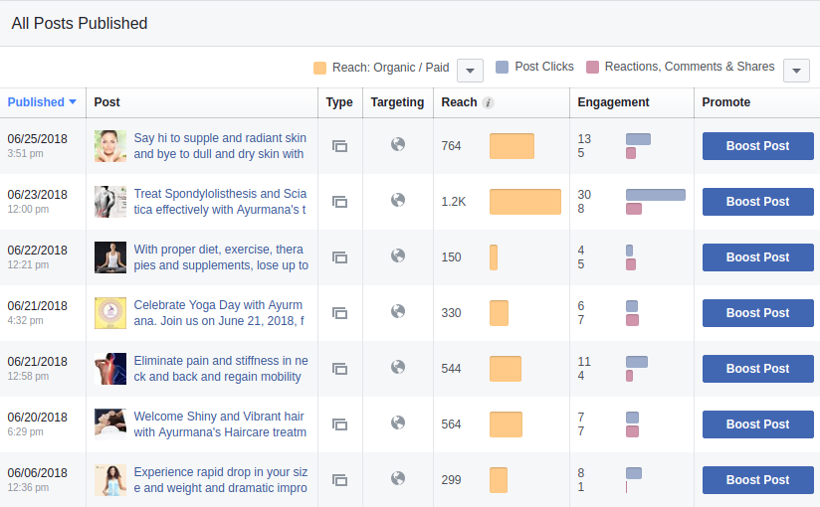This screenshot has width=820, height=507.
Task: Open the Welcome Shiny and Vibrant hair post
Action: tap(220, 424)
